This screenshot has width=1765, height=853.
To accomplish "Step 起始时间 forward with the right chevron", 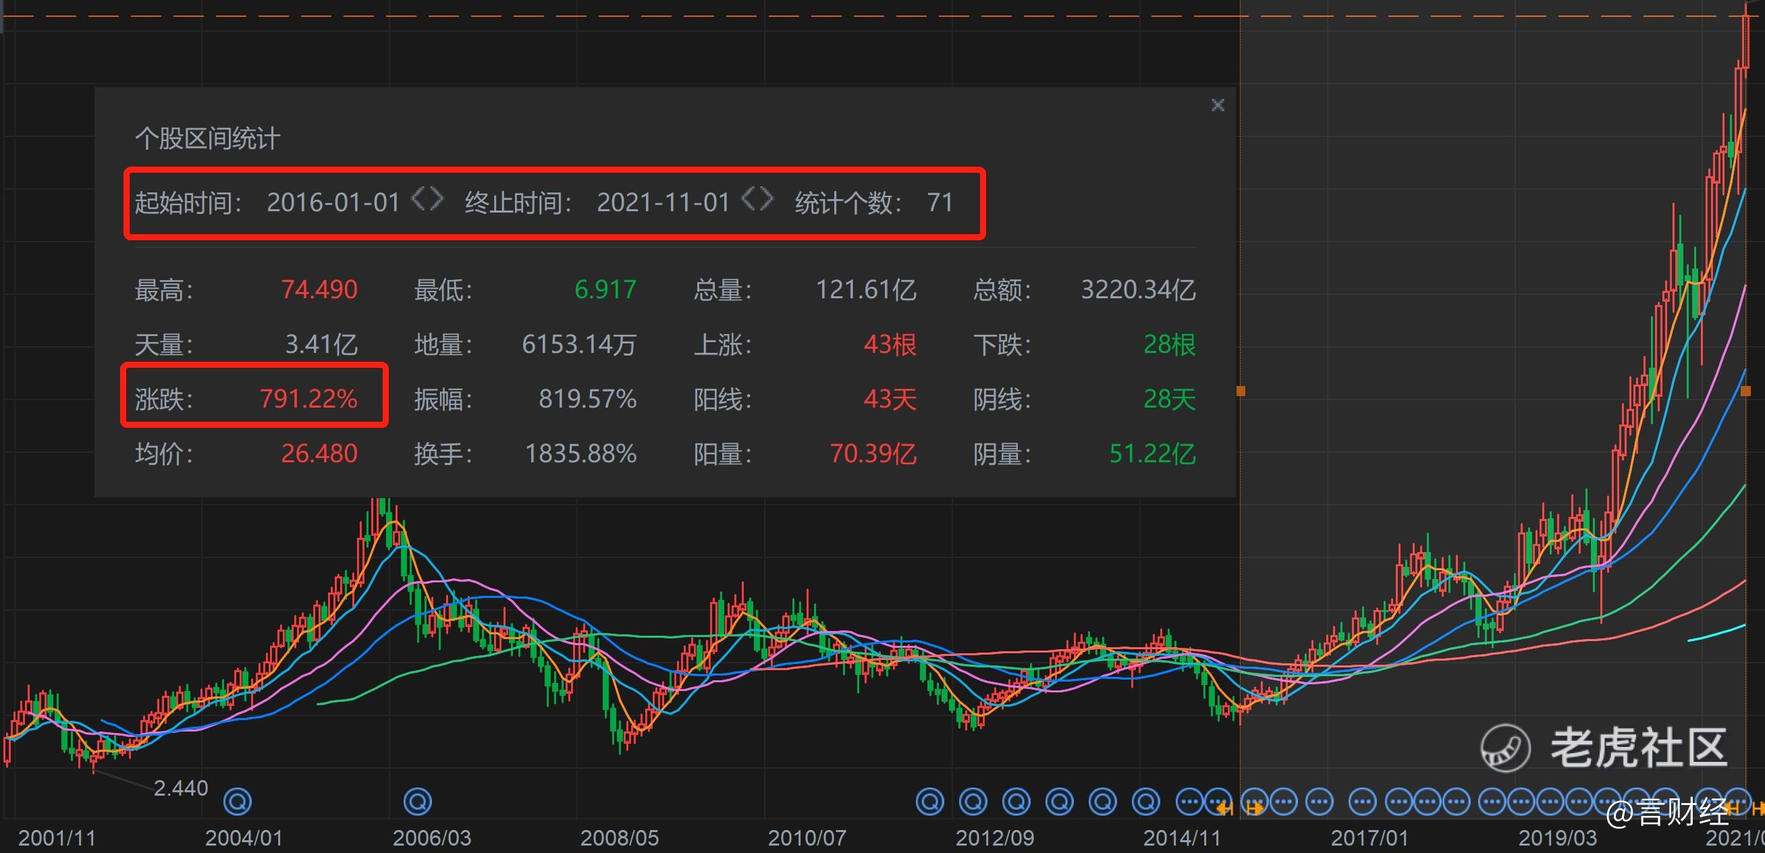I will click(x=436, y=199).
